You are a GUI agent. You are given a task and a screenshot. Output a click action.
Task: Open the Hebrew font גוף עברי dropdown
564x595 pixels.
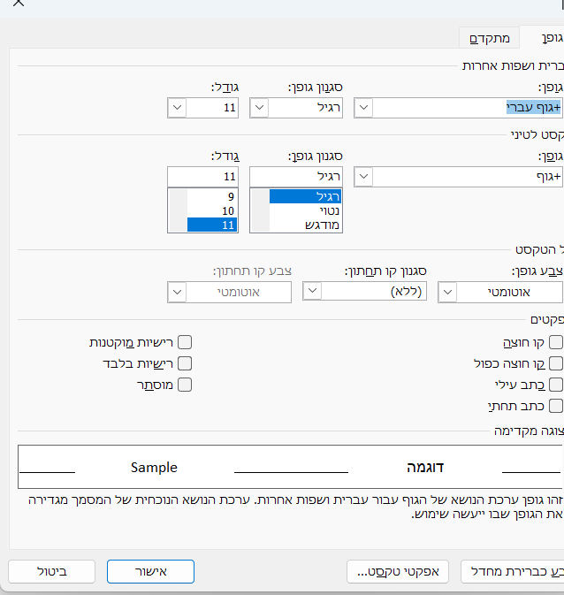tap(363, 108)
